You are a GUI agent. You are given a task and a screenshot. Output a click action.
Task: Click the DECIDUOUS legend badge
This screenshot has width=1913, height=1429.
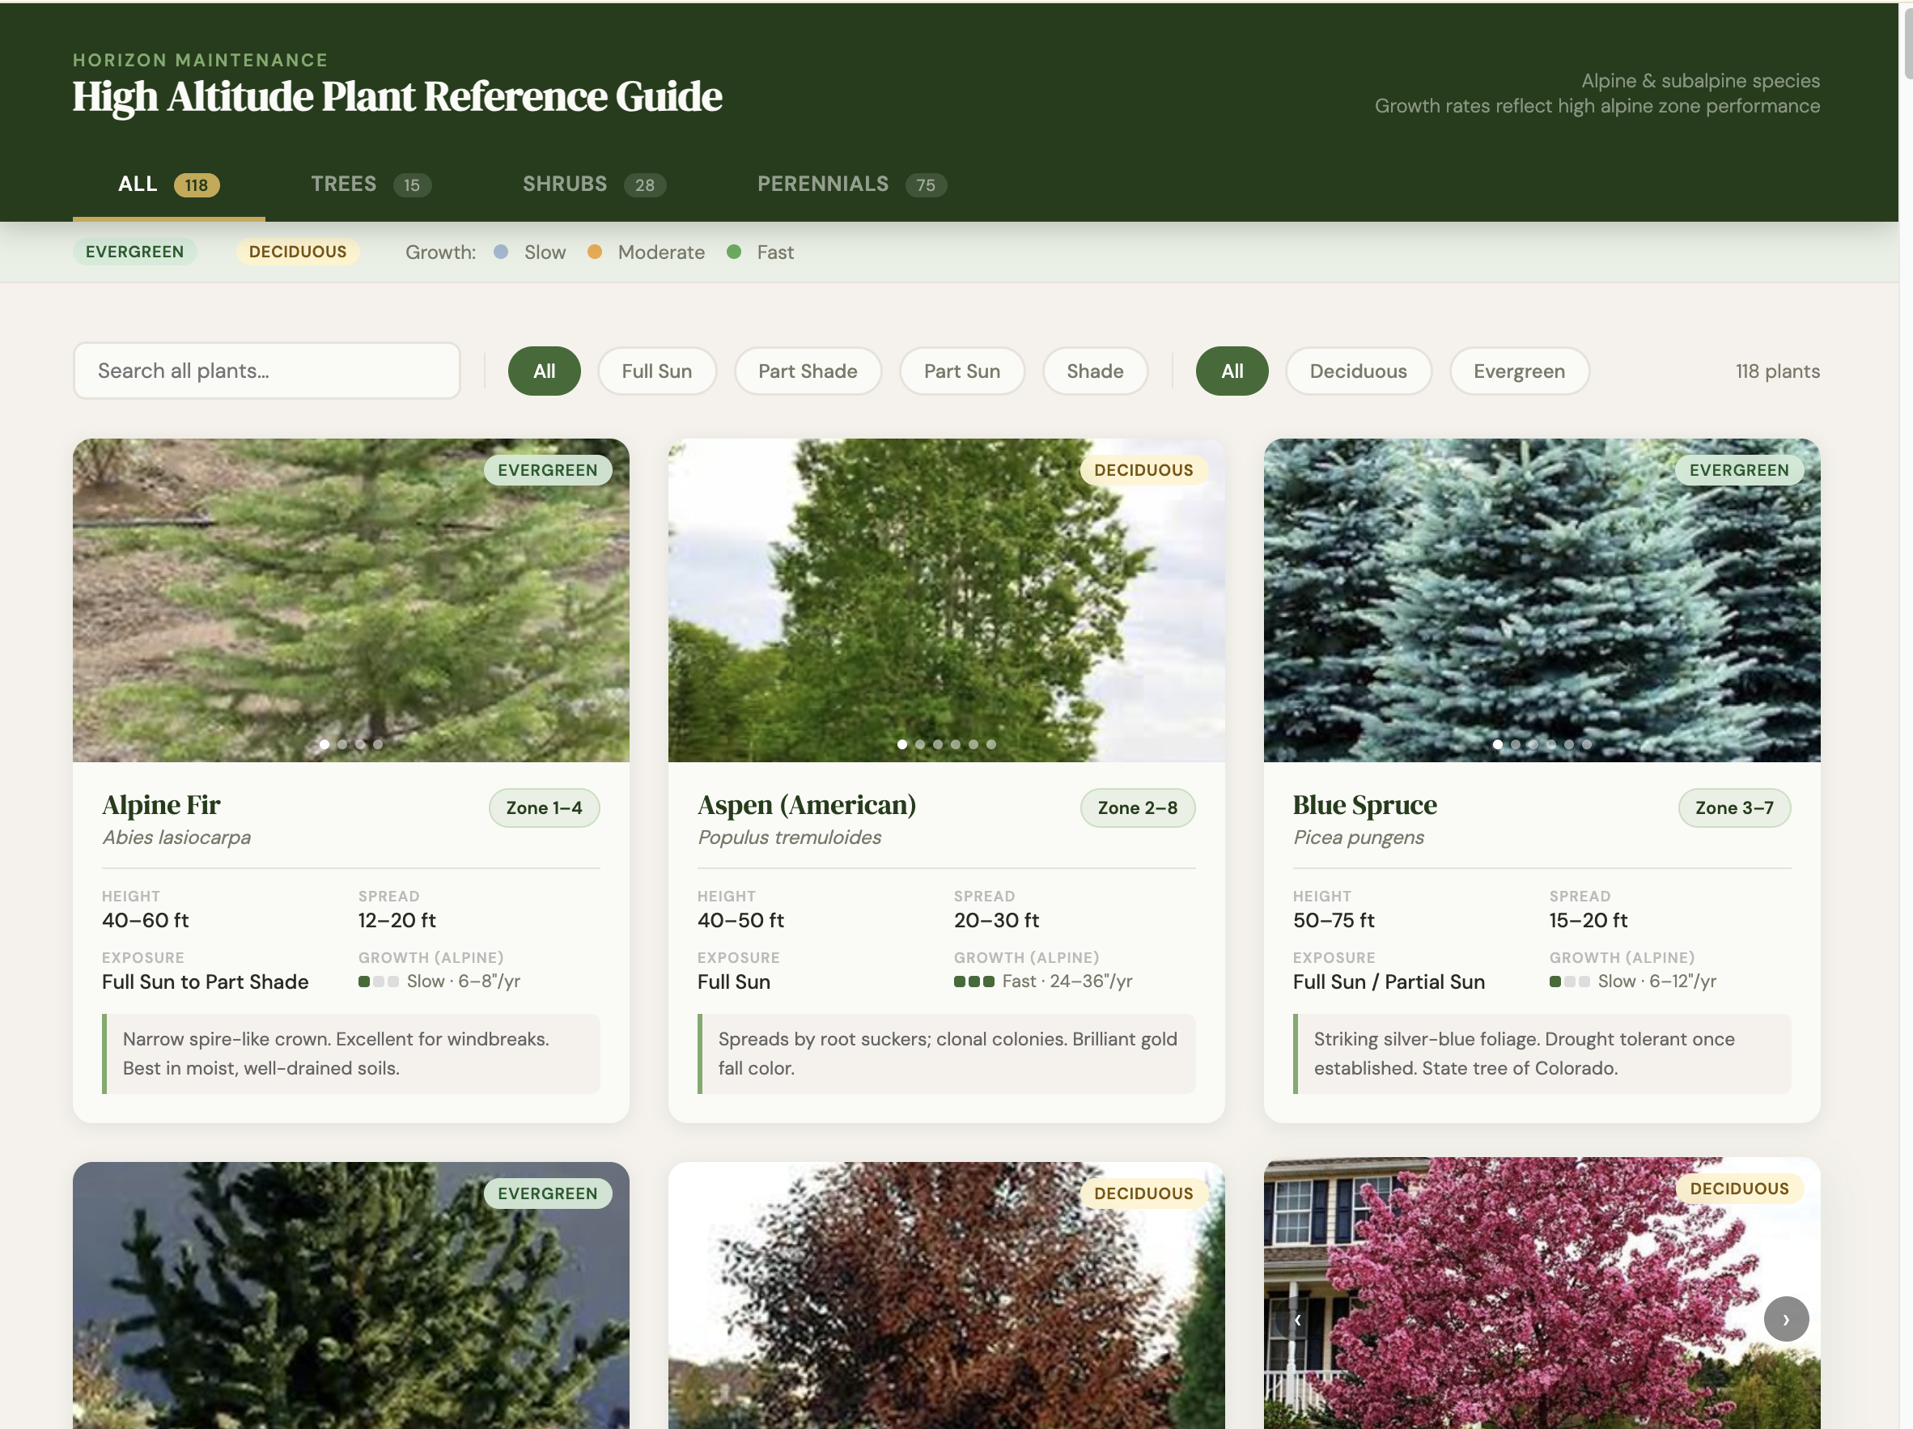[298, 252]
